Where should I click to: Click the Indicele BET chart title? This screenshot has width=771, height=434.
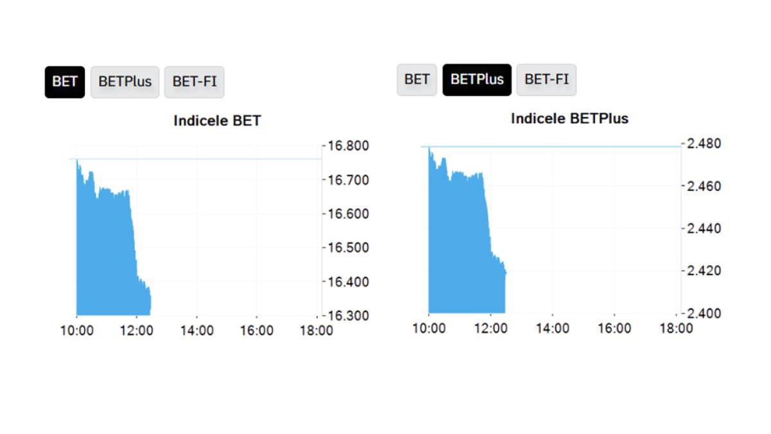[x=217, y=121]
